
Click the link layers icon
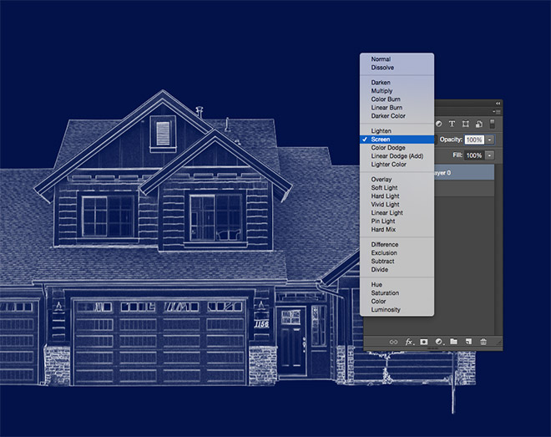point(393,342)
